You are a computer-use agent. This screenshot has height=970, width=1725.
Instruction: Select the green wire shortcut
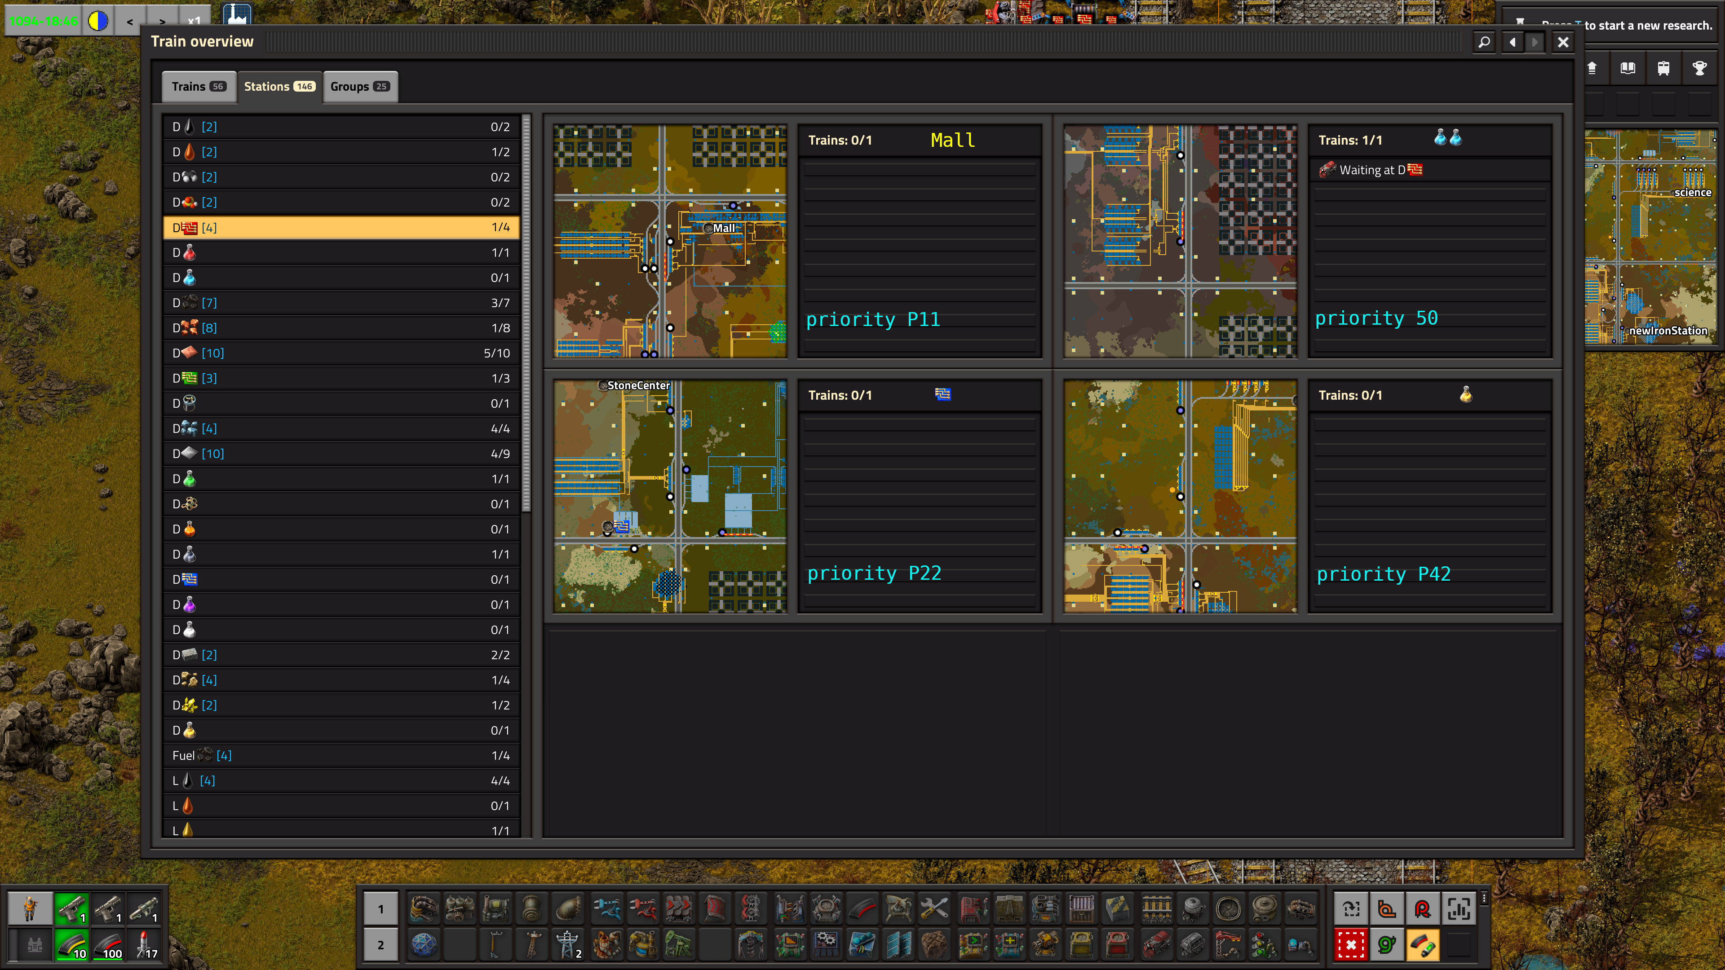click(x=1387, y=944)
